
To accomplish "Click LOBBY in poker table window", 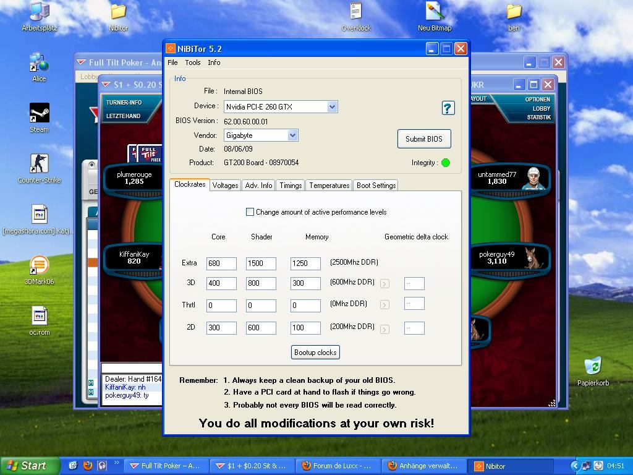I will tap(542, 109).
